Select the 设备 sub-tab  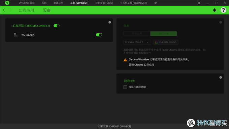click(x=47, y=10)
